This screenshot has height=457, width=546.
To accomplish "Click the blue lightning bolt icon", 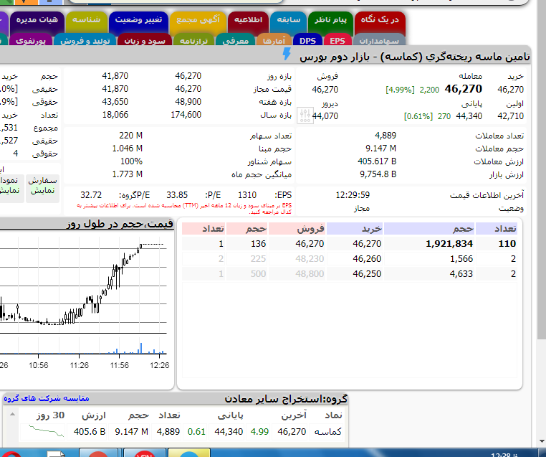I will click(x=286, y=54).
